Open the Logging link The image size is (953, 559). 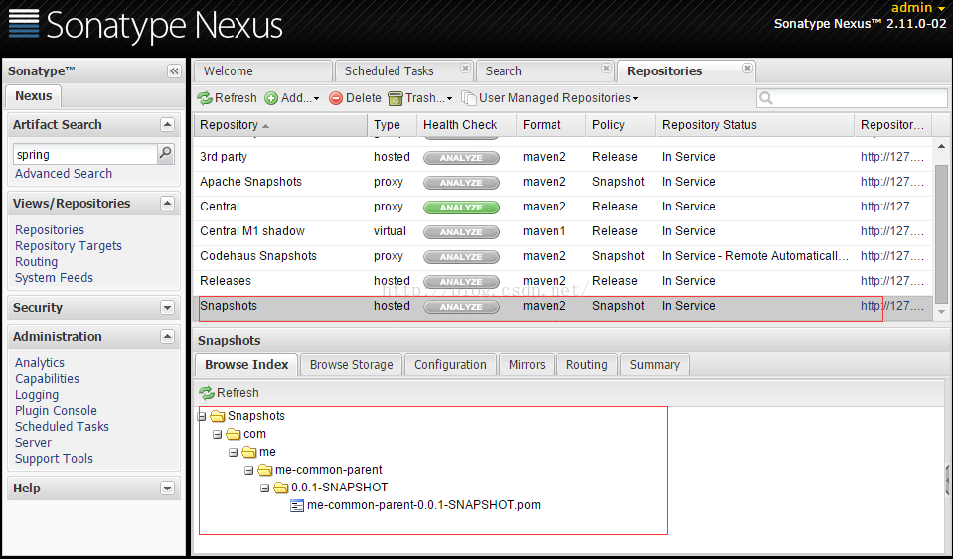tap(37, 394)
